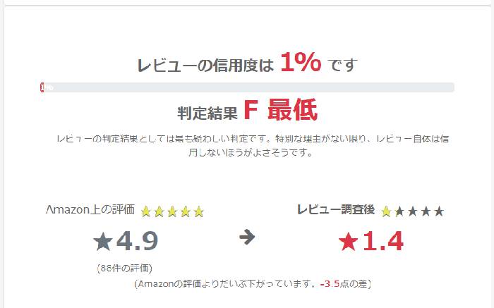494x308 pixels.
Task: Click the large gray star beside 4.9
Action: pyautogui.click(x=103, y=241)
